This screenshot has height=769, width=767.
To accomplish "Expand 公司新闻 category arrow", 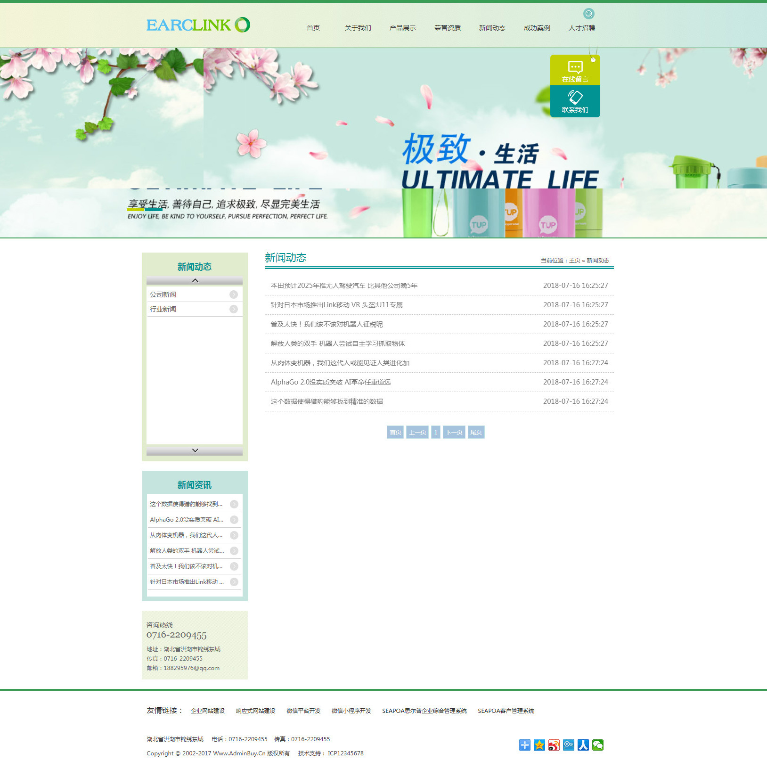I will [234, 295].
